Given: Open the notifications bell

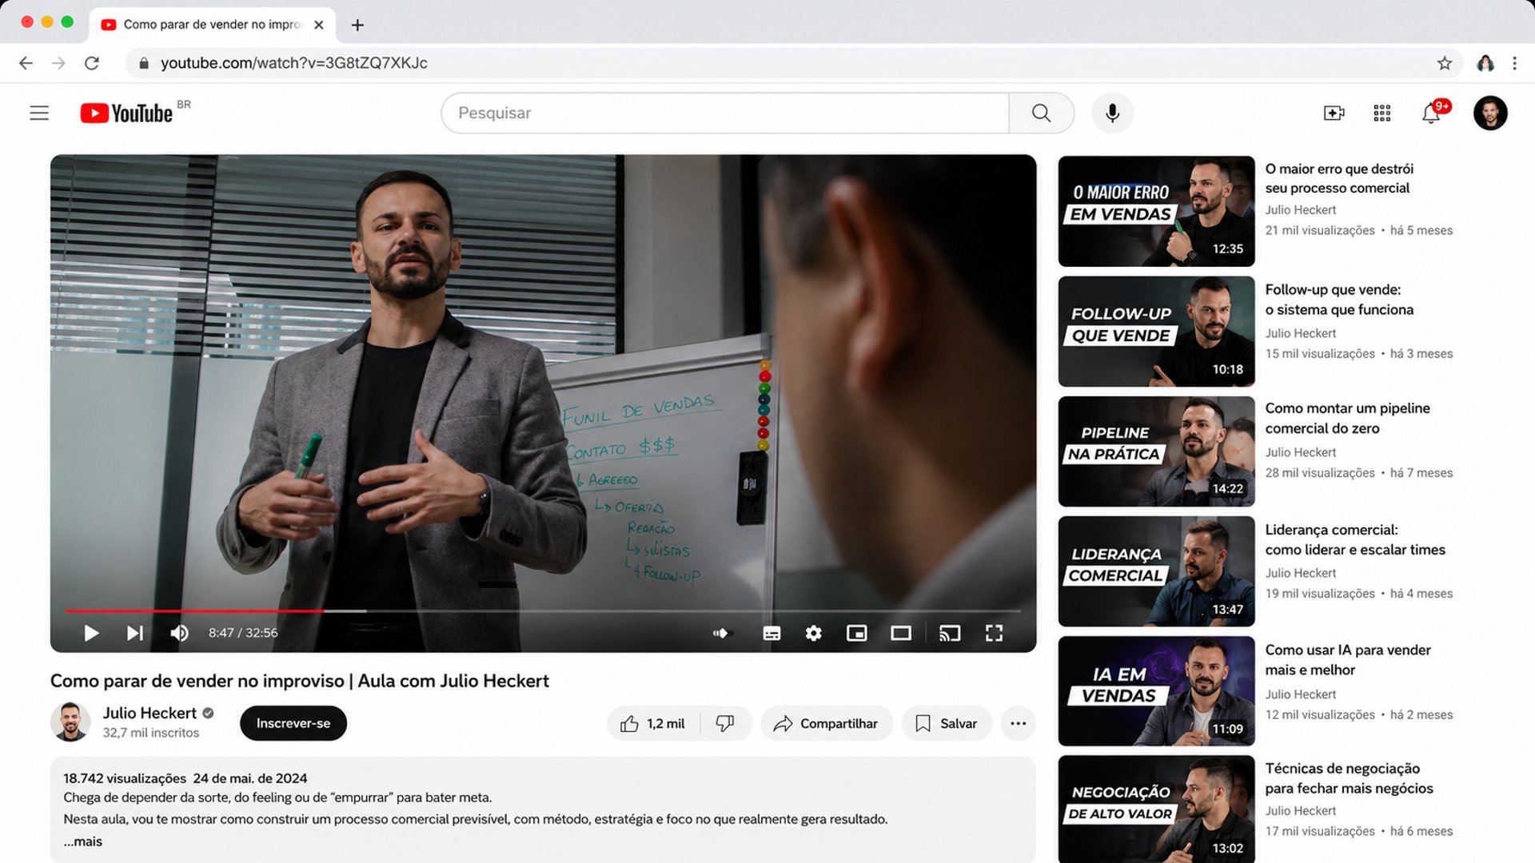Looking at the screenshot, I should 1431,113.
